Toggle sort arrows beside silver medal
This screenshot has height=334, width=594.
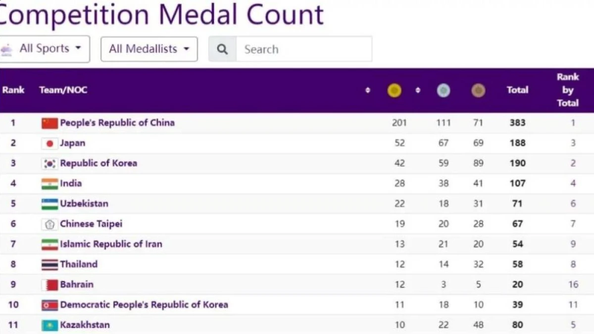[418, 91]
